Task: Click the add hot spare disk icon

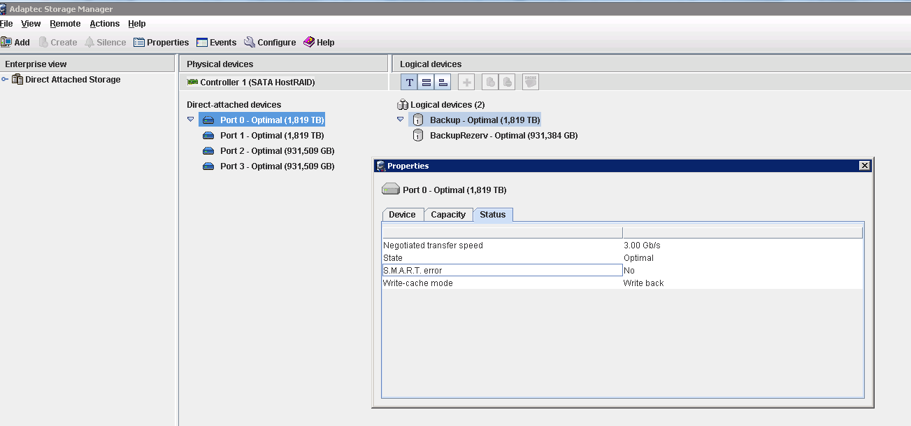Action: coord(491,83)
